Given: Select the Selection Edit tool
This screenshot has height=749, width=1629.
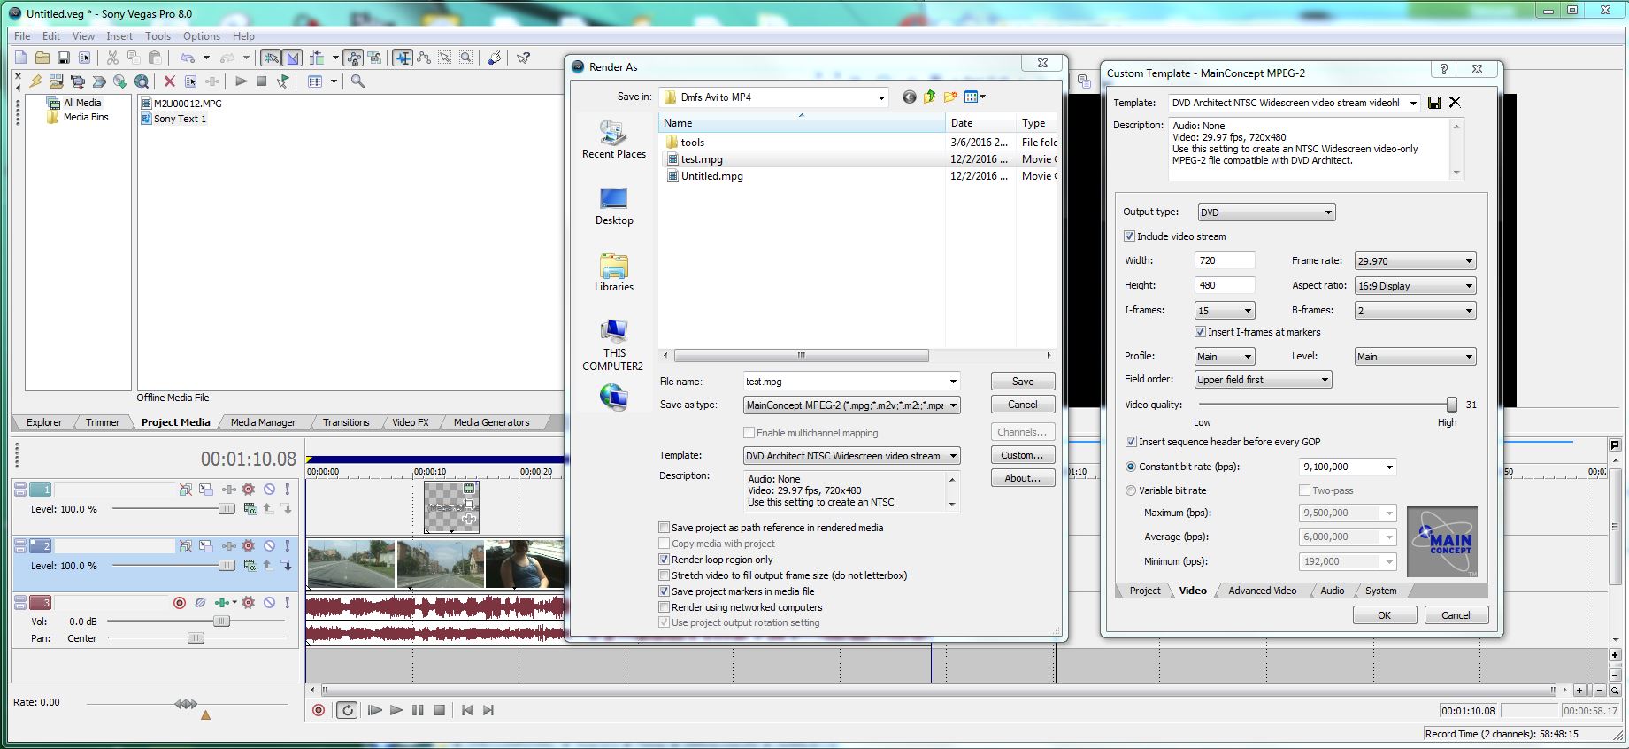Looking at the screenshot, I should (x=445, y=58).
